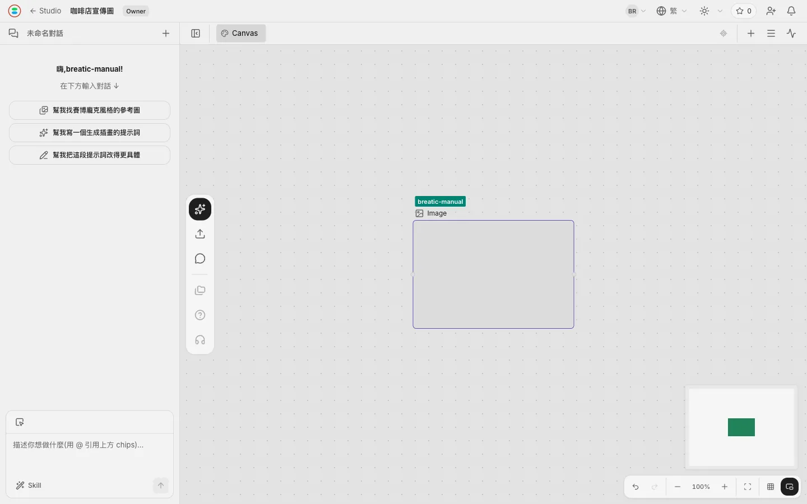Select the comment bubble tool

200,259
